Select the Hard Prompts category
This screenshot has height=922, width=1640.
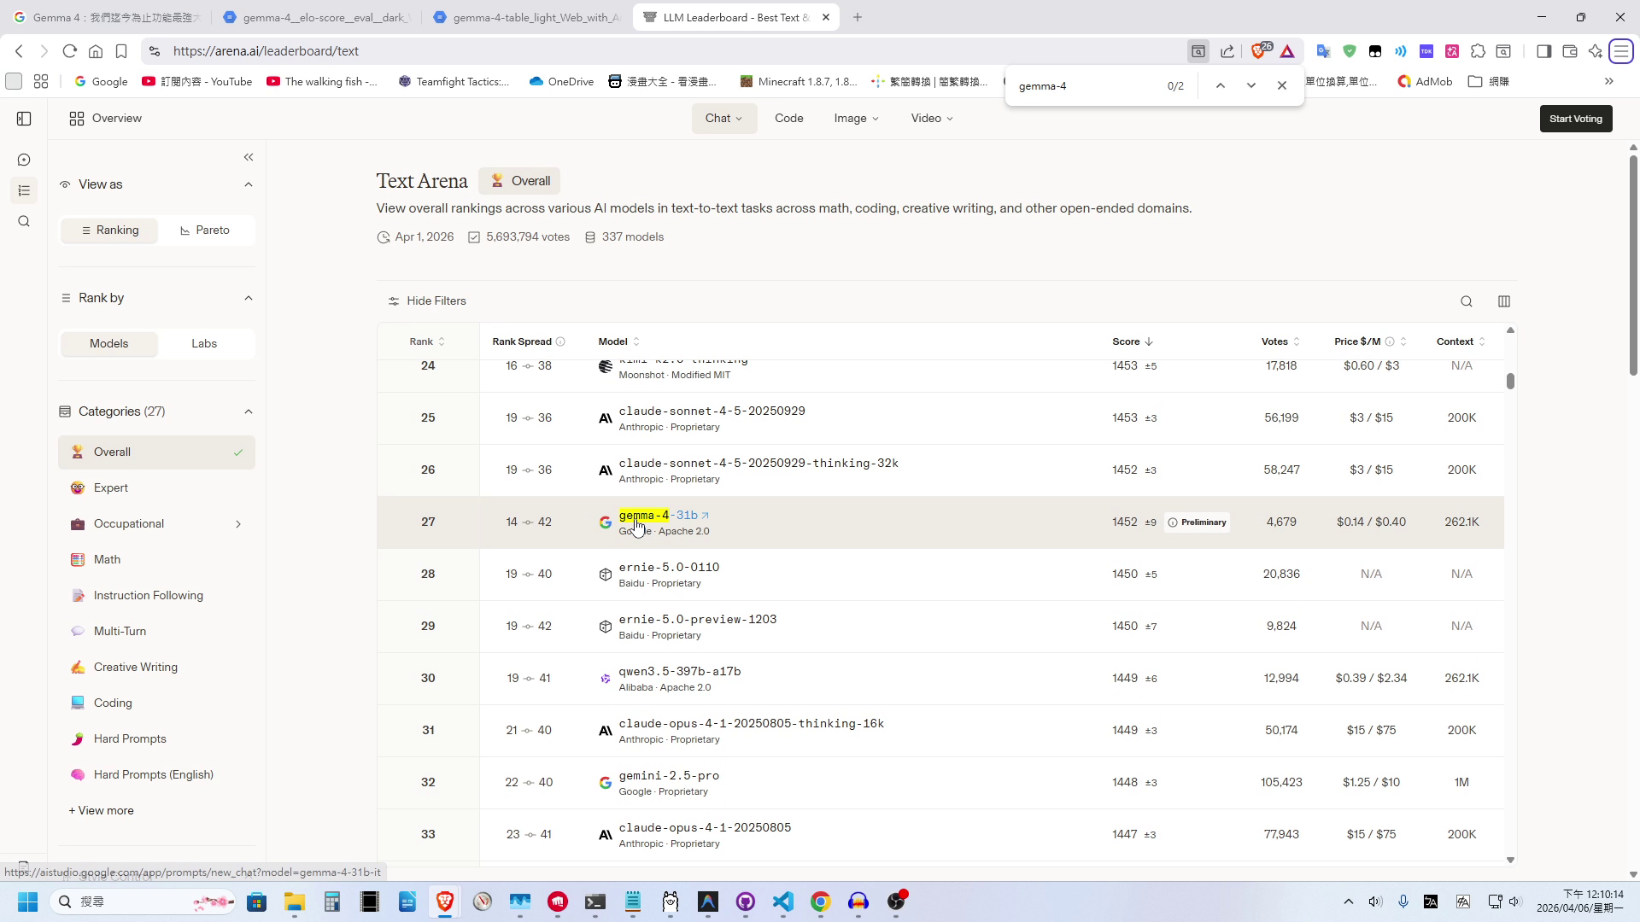156,739
